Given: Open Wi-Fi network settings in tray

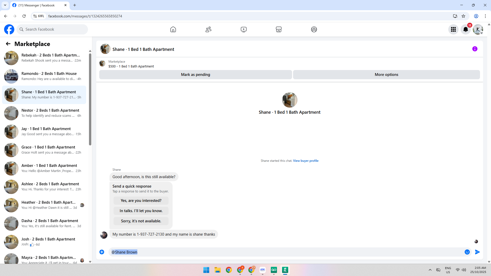Looking at the screenshot, I should pyautogui.click(x=458, y=270).
